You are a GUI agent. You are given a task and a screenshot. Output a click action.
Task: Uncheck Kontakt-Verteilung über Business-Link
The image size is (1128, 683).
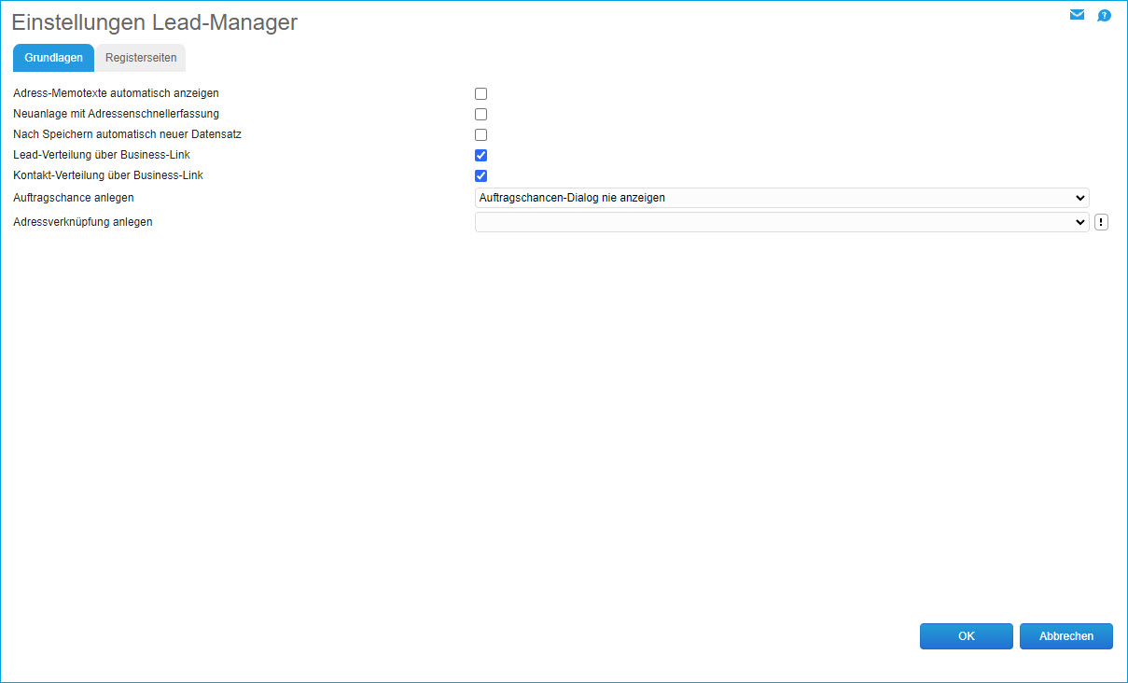pos(480,175)
